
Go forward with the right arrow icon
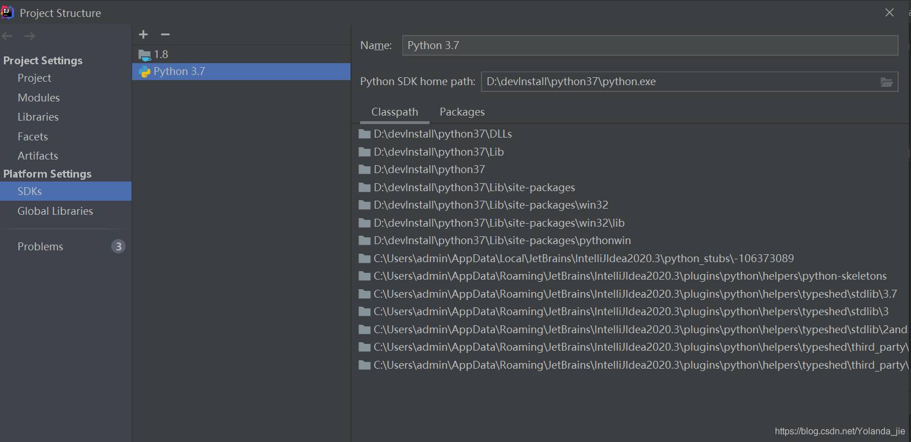[29, 36]
